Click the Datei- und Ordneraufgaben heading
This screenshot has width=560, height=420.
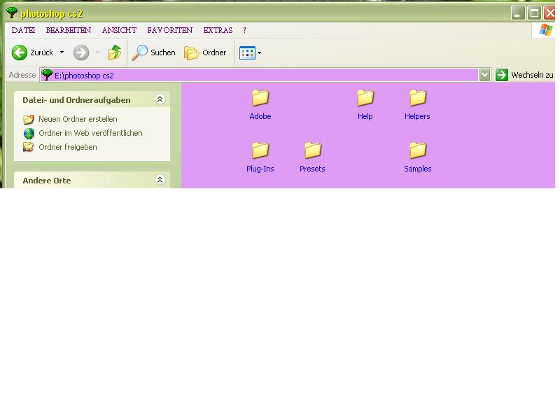[76, 100]
